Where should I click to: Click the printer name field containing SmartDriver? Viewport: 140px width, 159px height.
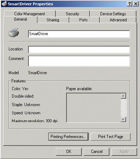[x=79, y=34]
